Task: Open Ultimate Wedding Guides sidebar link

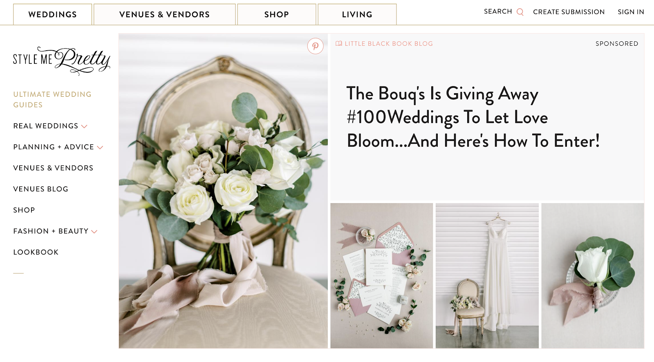Action: click(52, 99)
